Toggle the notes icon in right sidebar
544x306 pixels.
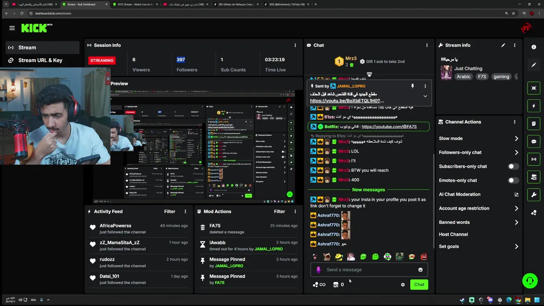point(534,124)
